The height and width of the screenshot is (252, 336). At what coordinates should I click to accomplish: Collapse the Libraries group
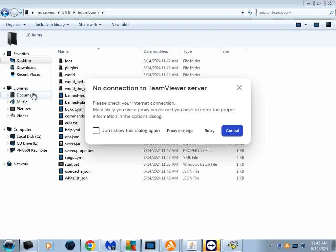[4, 88]
